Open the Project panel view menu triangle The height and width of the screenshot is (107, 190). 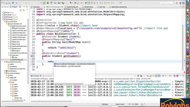pos(27,10)
